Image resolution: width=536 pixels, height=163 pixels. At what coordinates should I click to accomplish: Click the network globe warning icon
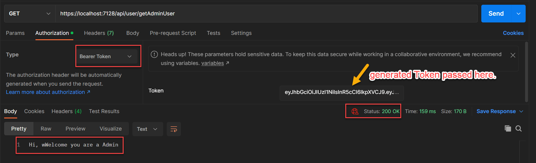(x=355, y=111)
